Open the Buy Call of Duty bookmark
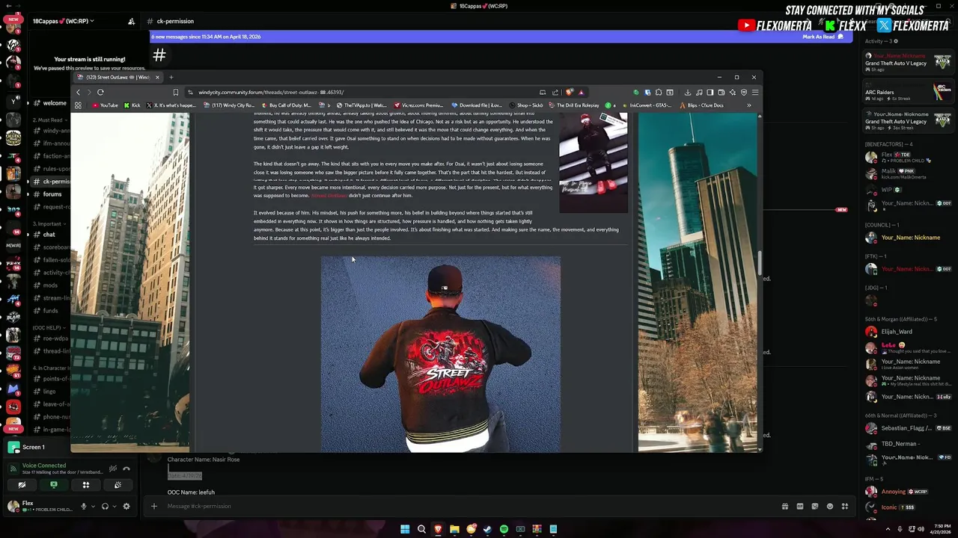The image size is (958, 538). click(x=286, y=105)
